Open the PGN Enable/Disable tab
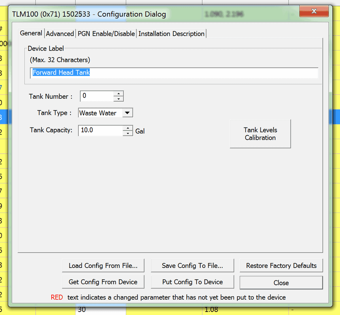The height and width of the screenshot is (315, 340). (x=106, y=33)
